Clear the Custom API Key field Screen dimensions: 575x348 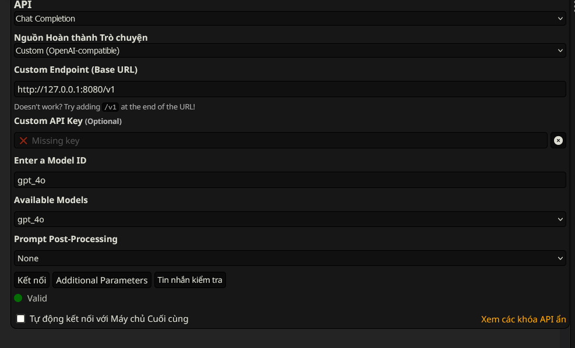[558, 140]
